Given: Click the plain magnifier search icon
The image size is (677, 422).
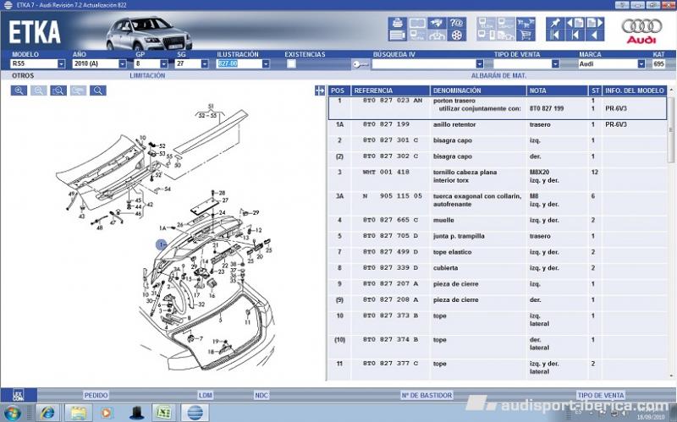Looking at the screenshot, I should pos(98,90).
